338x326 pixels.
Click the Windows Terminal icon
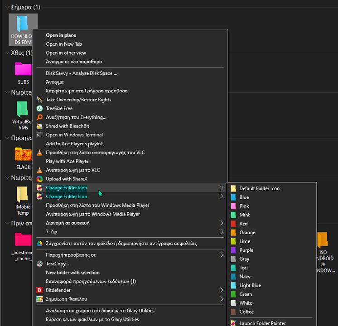(x=39, y=135)
